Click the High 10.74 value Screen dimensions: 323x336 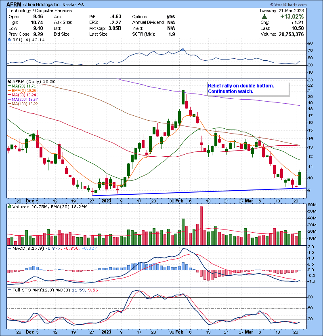pos(37,23)
